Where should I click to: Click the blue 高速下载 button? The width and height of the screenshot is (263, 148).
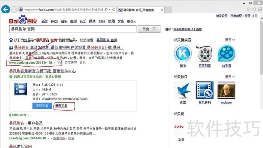click(42, 106)
